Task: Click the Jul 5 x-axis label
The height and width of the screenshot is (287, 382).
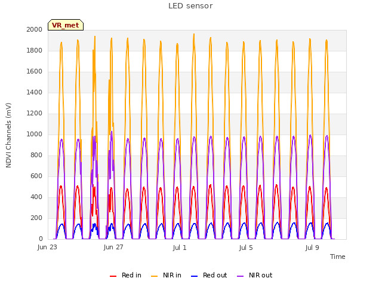Action: pos(246,248)
